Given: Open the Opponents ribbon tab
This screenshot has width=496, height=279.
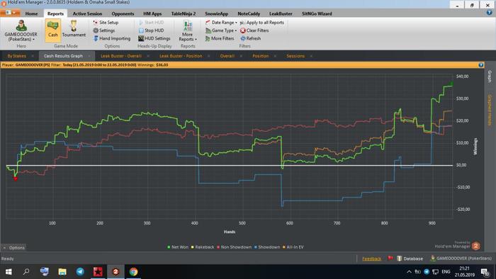Looking at the screenshot, I should pos(123,13).
